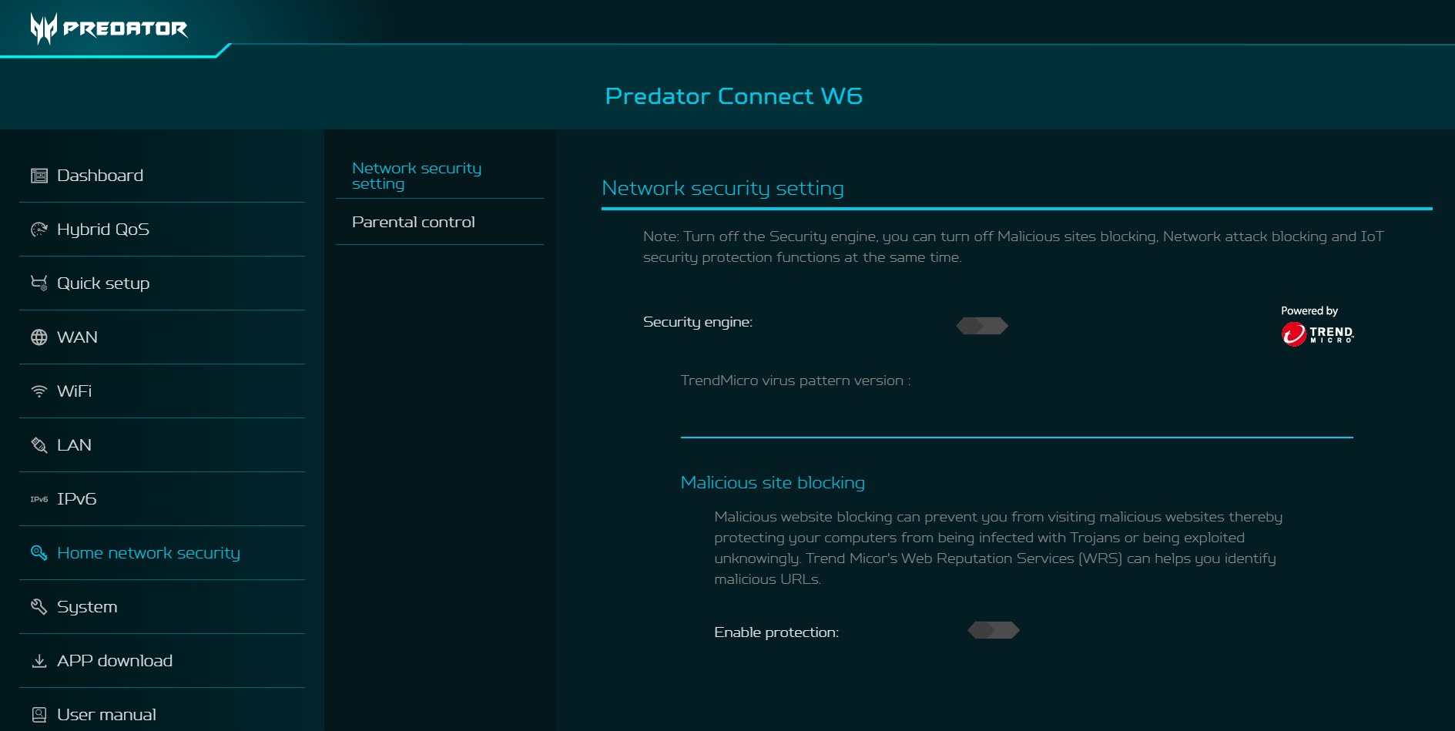Enable malicious site blocking protection toggle
This screenshot has height=731, width=1455.
pos(994,631)
